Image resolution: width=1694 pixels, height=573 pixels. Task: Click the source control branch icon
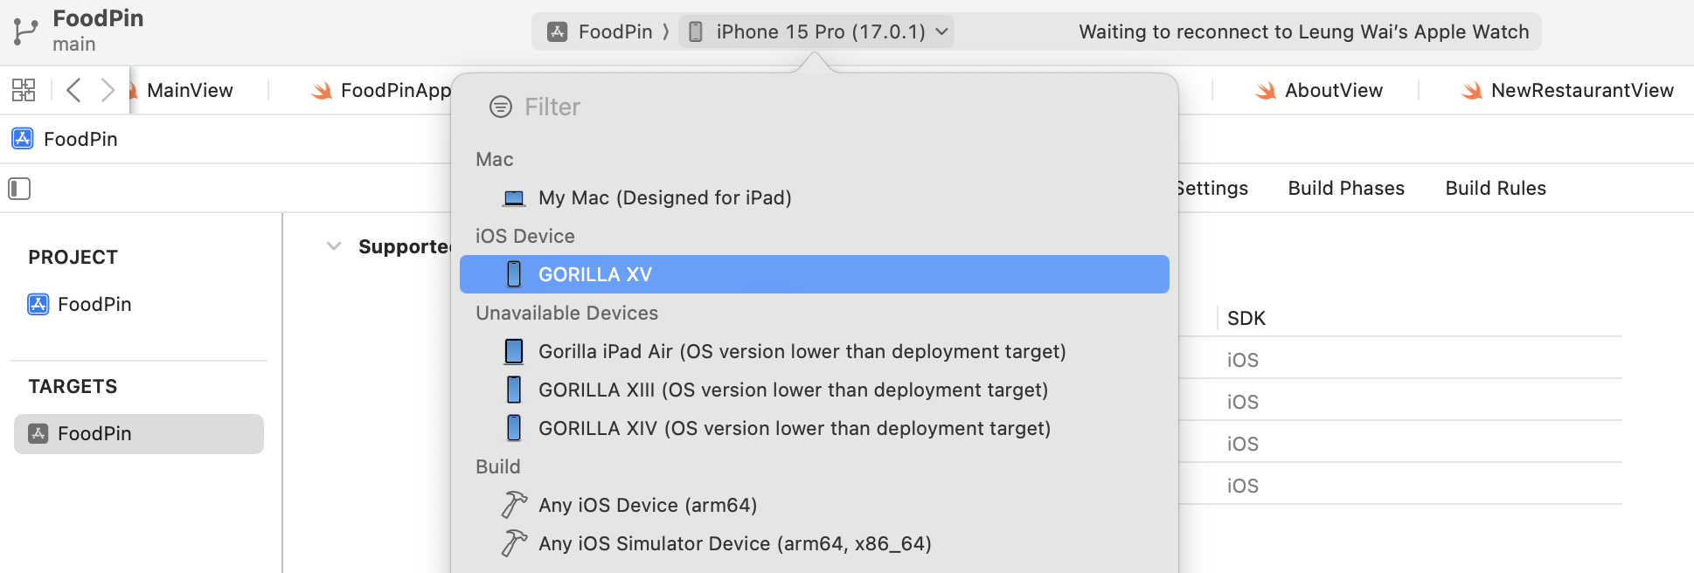pos(25,31)
